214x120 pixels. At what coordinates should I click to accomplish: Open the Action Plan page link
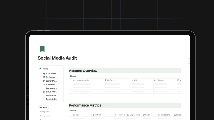pyautogui.click(x=51, y=95)
